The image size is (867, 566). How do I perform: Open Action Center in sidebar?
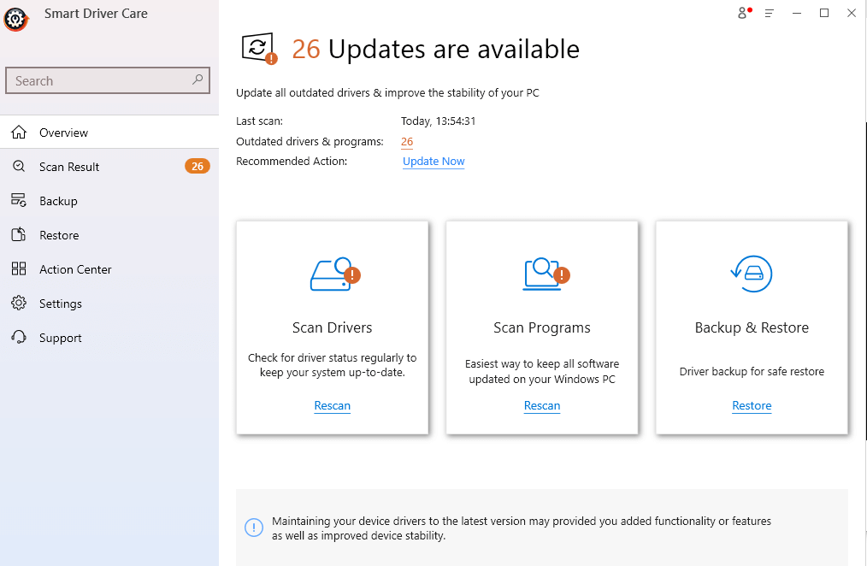[75, 269]
